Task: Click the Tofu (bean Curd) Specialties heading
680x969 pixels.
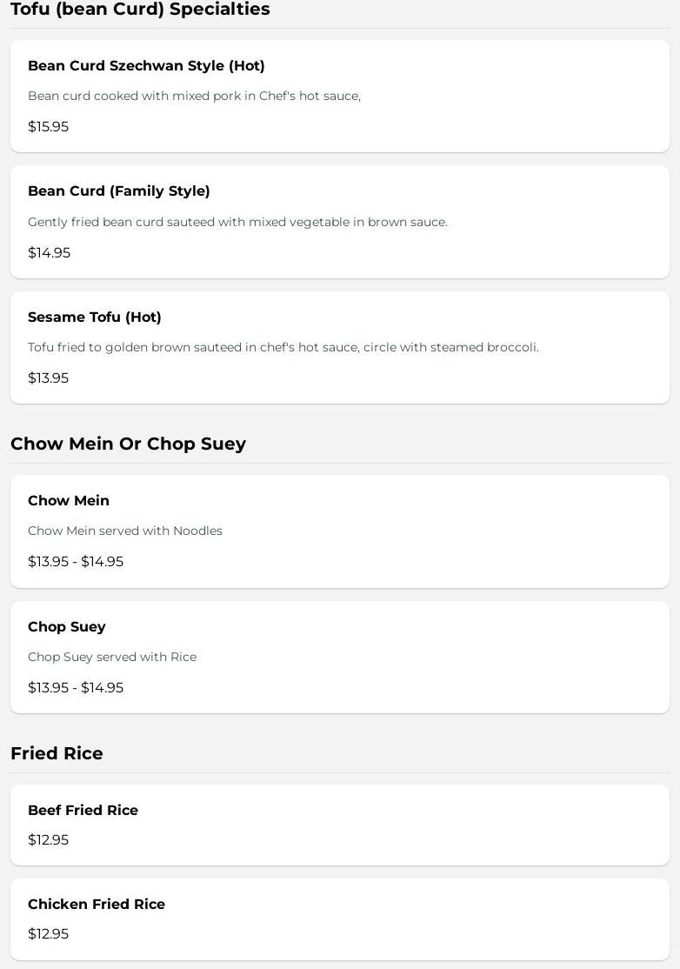Action: point(140,10)
